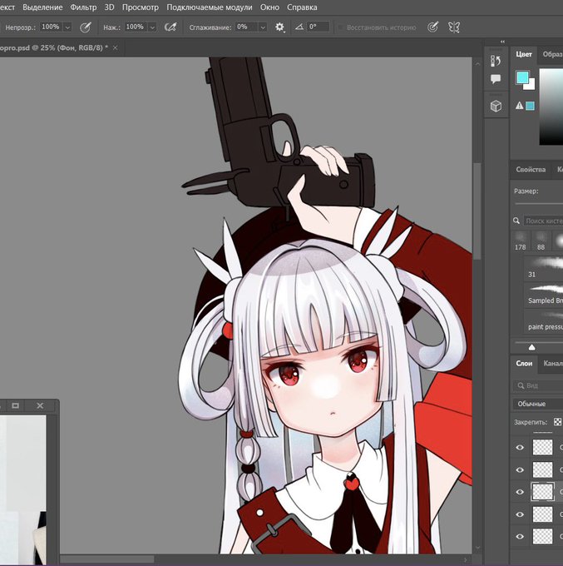
Task: Open the Обычные blend mode dropdown
Action: (537, 404)
